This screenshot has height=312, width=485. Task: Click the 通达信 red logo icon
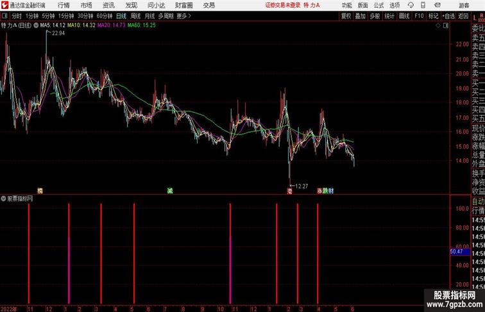tap(4, 5)
